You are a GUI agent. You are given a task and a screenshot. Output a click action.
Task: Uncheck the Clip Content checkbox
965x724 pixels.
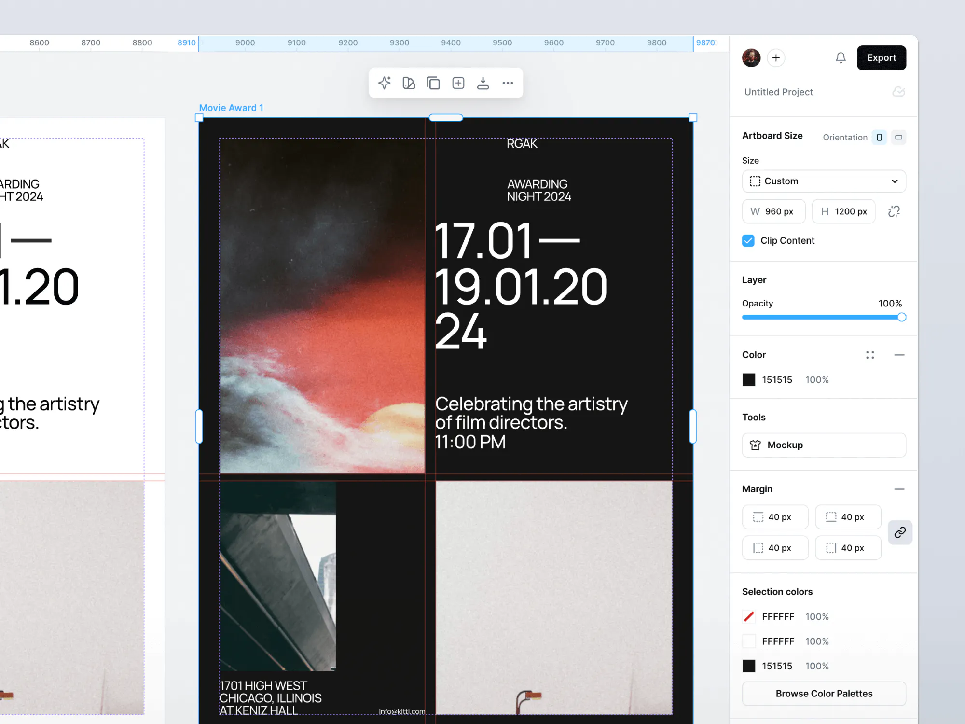748,240
